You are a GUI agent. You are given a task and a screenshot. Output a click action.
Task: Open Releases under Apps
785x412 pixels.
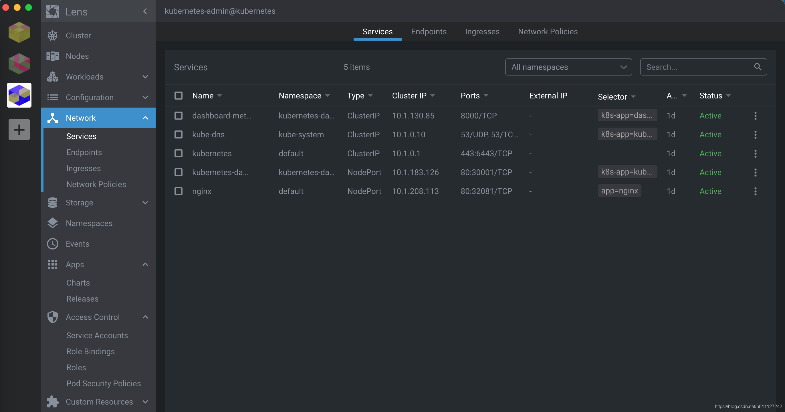[x=82, y=299]
